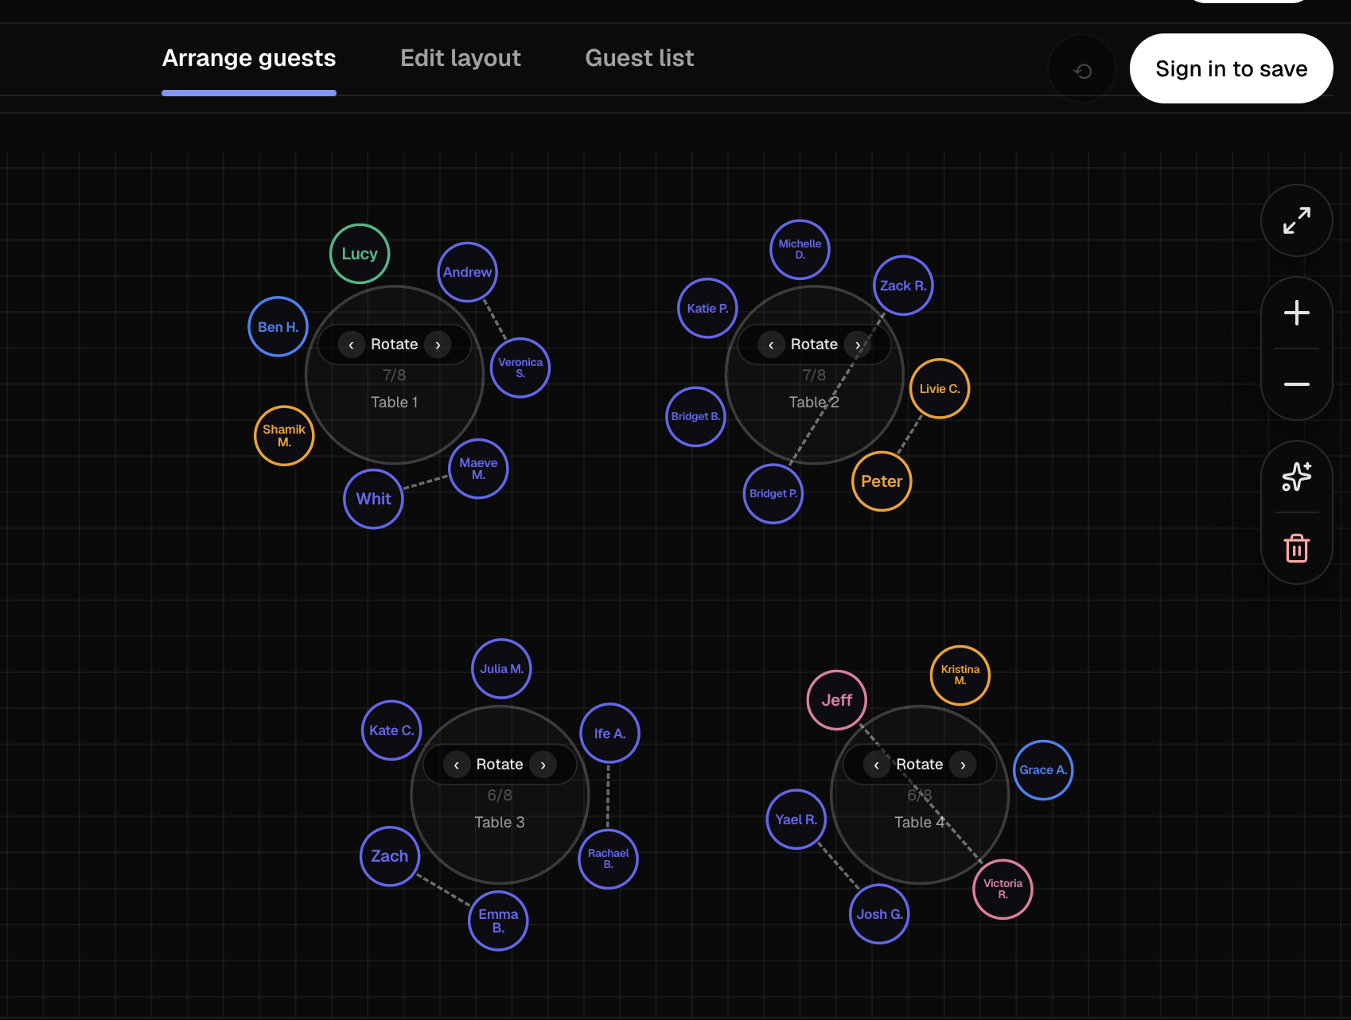Rotate Table 4 left with chevron
Viewport: 1351px width, 1020px height.
pyautogui.click(x=877, y=765)
